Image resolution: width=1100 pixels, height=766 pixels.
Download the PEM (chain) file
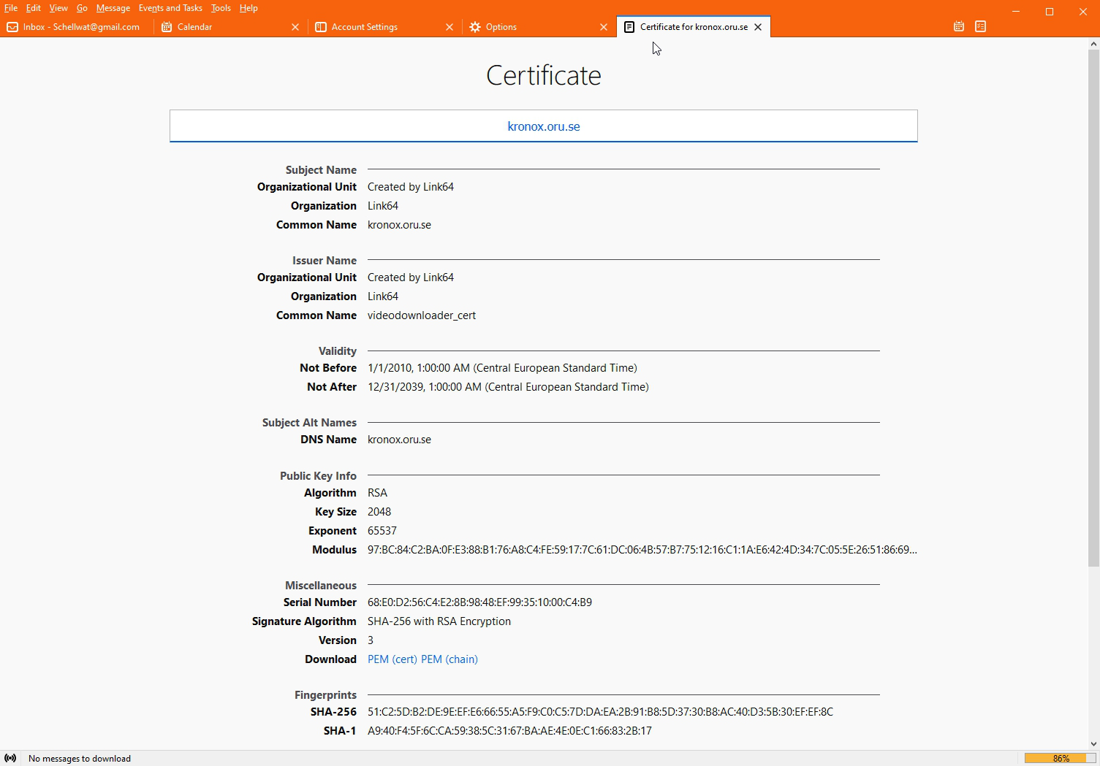click(x=450, y=659)
